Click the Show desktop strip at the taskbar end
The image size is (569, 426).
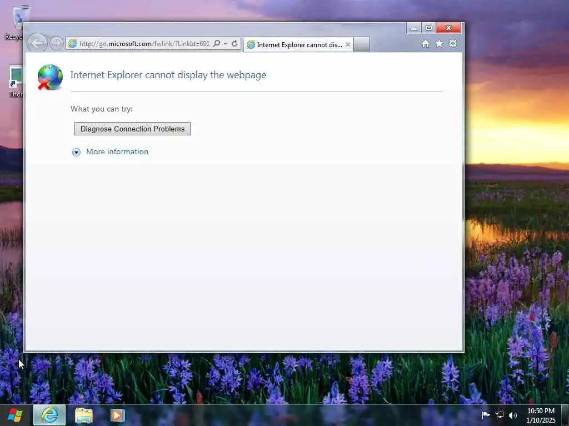(x=565, y=415)
